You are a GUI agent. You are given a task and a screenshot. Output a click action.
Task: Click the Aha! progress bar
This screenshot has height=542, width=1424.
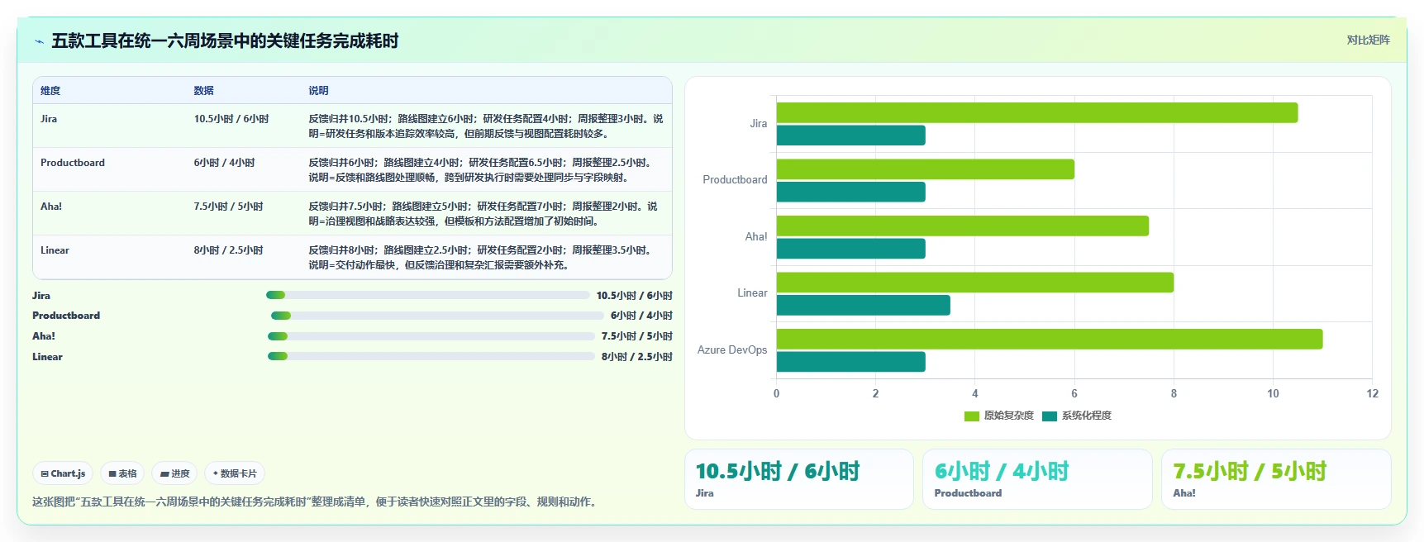pos(431,336)
